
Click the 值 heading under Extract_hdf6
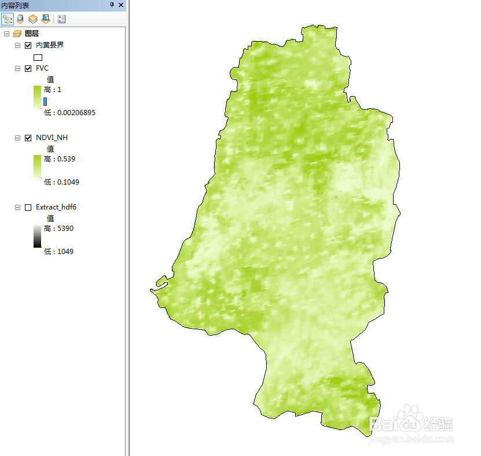point(50,218)
